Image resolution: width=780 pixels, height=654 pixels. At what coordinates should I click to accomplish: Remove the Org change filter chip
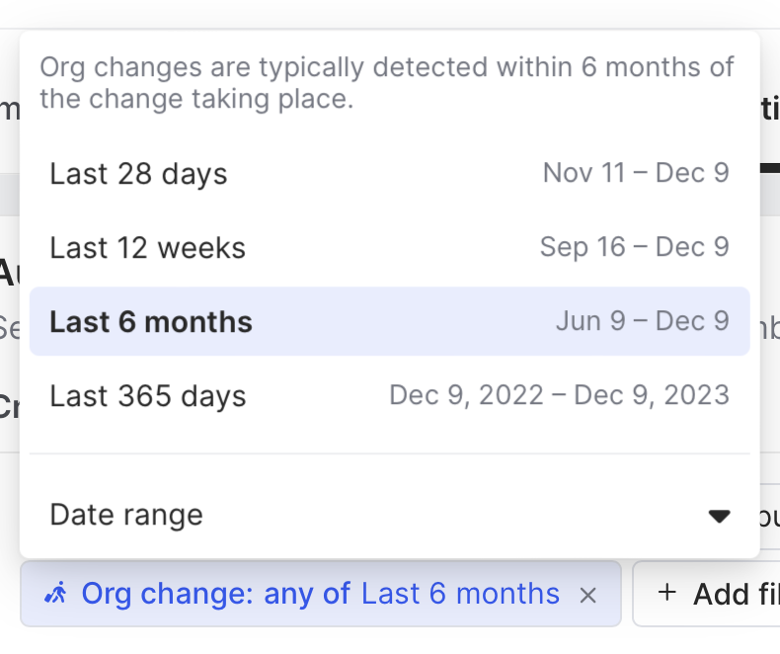587,595
